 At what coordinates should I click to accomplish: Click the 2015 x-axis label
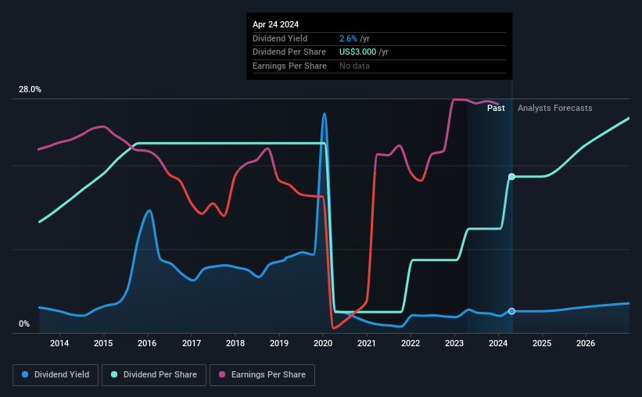tap(103, 343)
